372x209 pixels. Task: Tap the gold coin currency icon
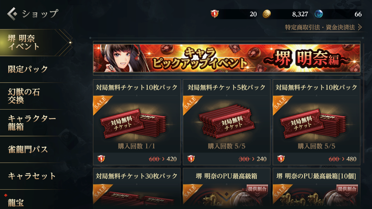point(267,14)
